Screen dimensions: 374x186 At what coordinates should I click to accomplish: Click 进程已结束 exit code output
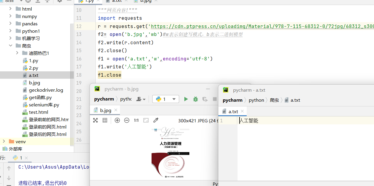[x=42, y=183]
